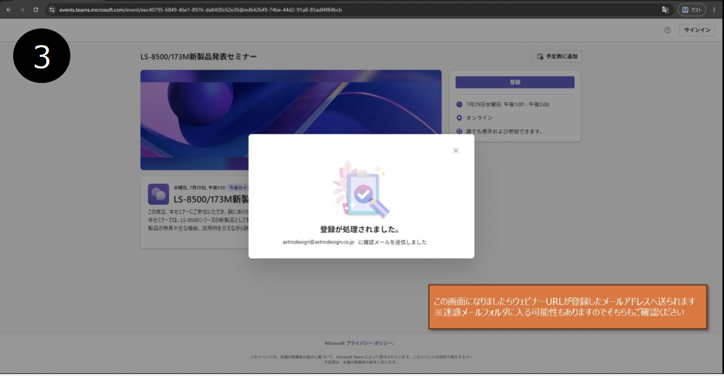Close the registration confirmation dialog

tap(456, 151)
